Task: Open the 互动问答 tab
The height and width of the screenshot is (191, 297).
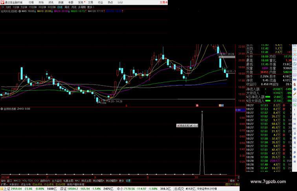Action: pos(60,184)
